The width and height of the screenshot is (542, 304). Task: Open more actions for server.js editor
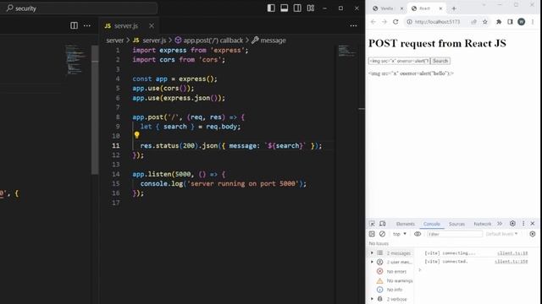tap(353, 25)
